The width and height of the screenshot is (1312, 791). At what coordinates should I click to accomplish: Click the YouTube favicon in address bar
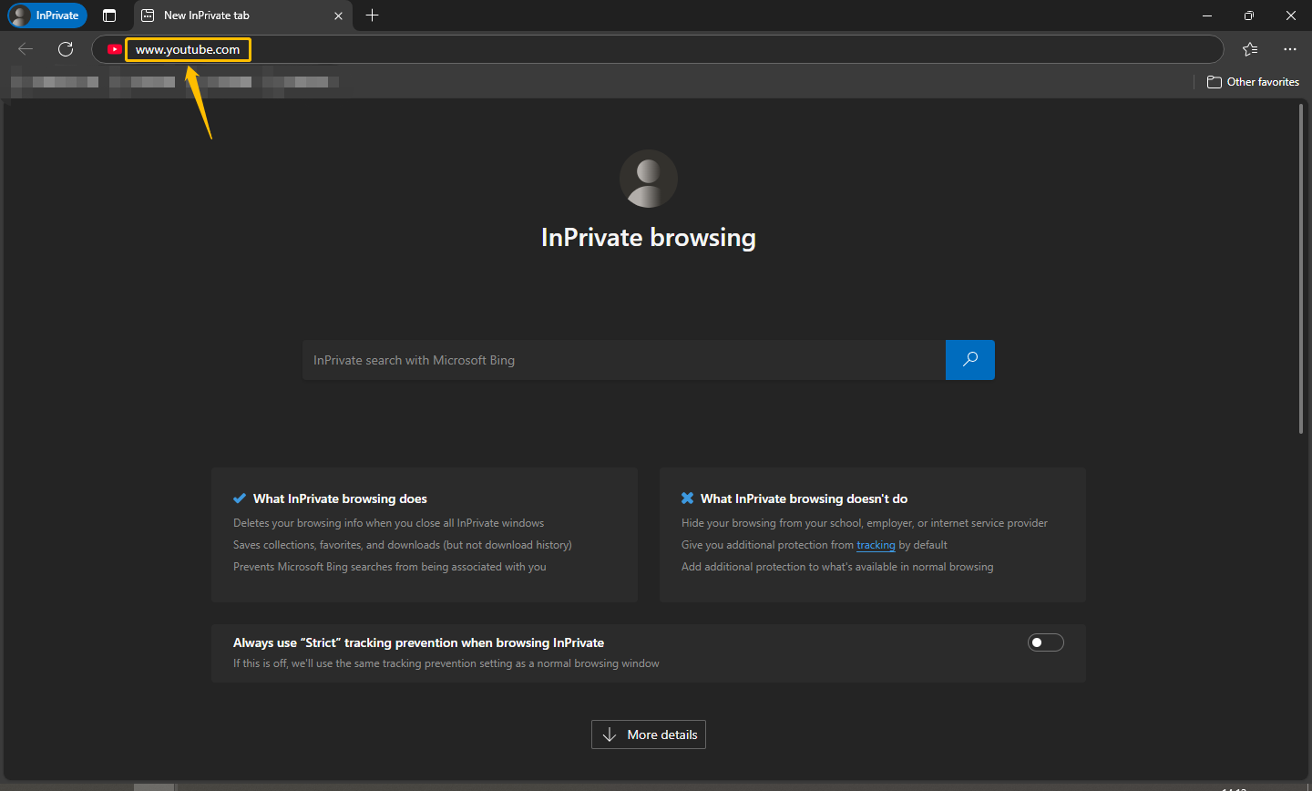coord(114,49)
